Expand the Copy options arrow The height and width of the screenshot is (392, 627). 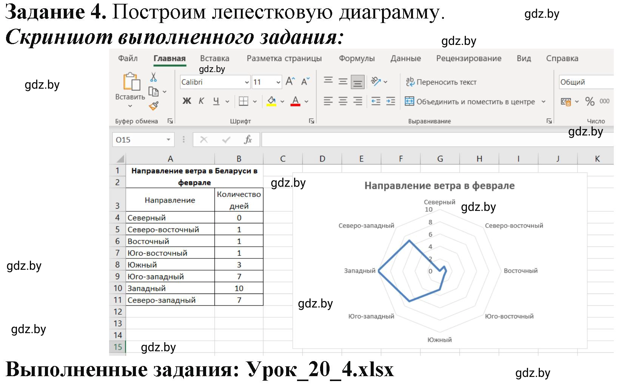[x=164, y=92]
